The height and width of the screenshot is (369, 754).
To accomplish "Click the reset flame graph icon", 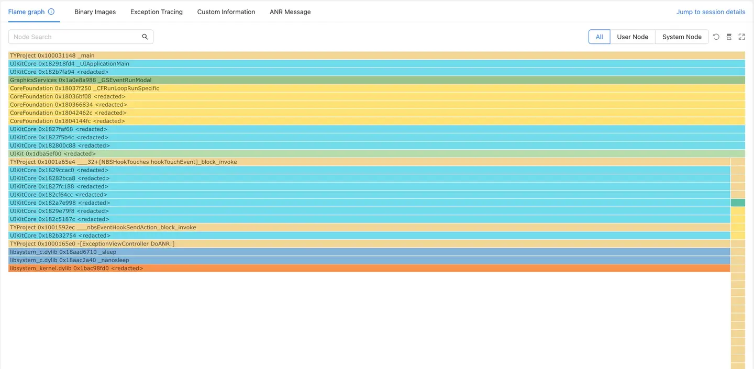I will [x=716, y=37].
